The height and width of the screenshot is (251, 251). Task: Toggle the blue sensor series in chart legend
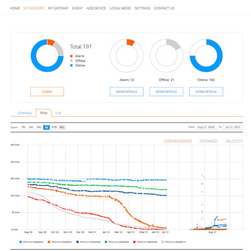click(31, 242)
